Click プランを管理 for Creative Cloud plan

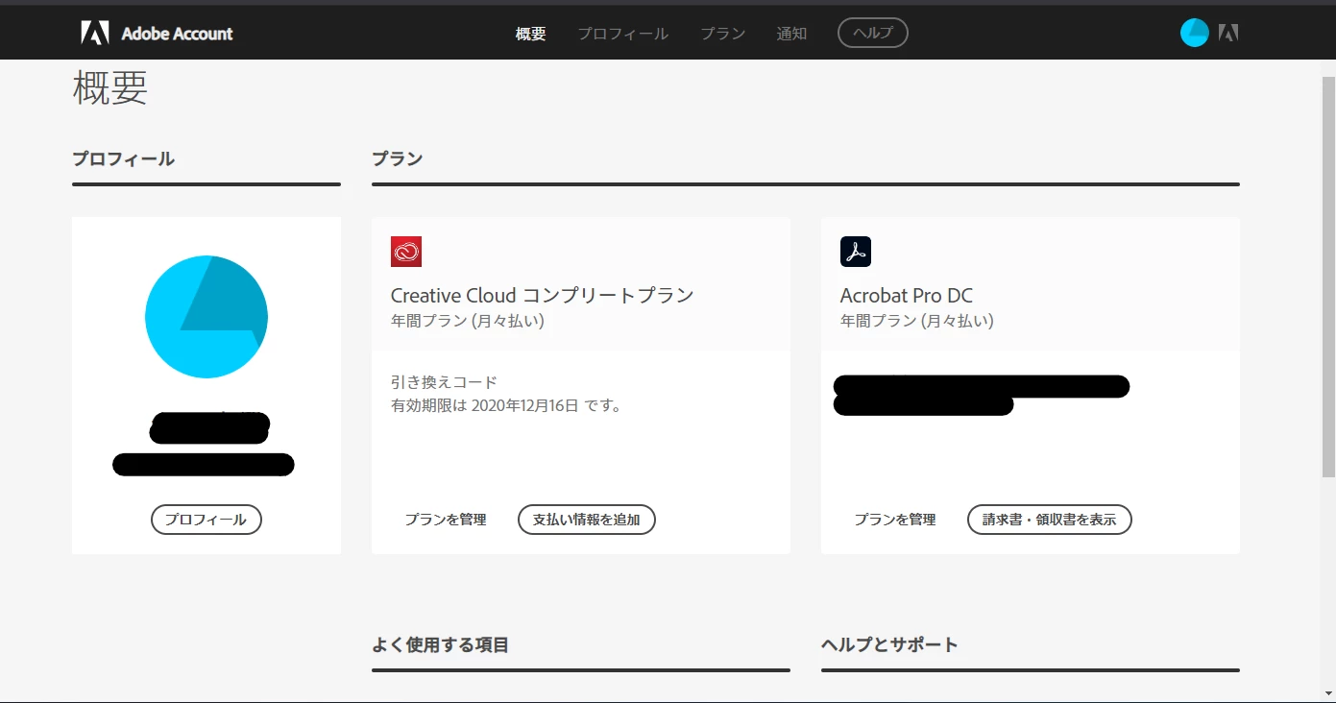446,520
